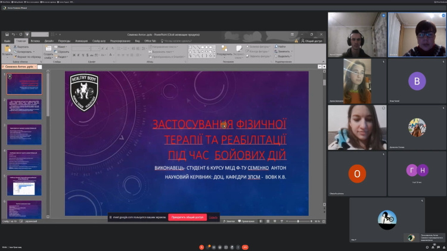Click the red stop sharing button

pos(187,218)
